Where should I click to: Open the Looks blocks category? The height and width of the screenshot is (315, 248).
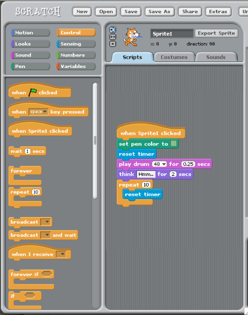click(31, 44)
